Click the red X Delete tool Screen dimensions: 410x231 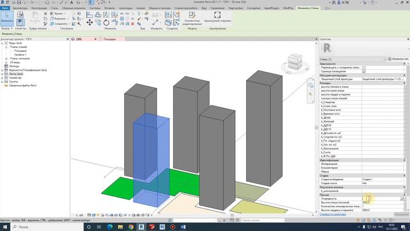(x=133, y=24)
